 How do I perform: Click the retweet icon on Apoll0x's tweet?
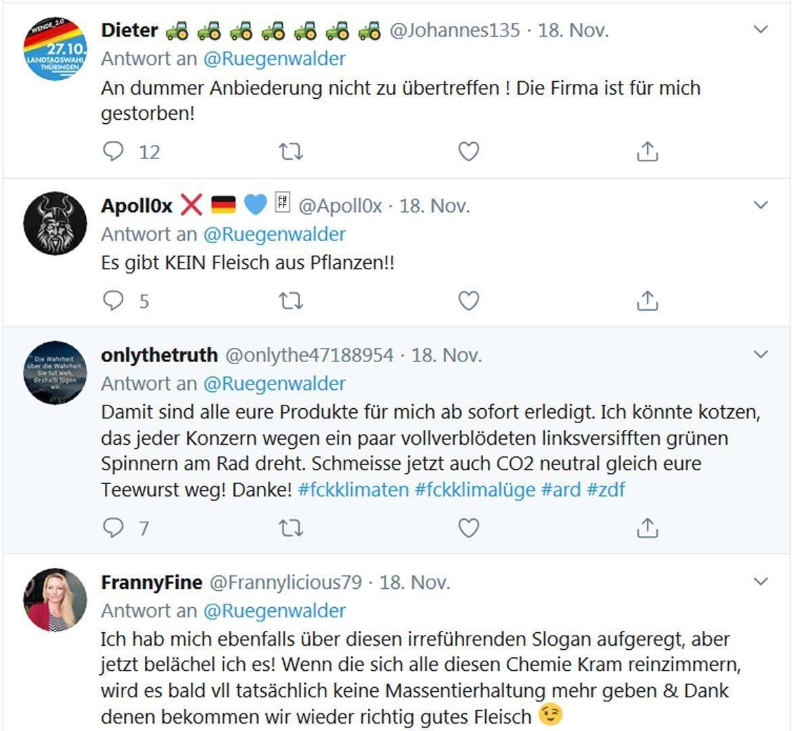(x=291, y=300)
